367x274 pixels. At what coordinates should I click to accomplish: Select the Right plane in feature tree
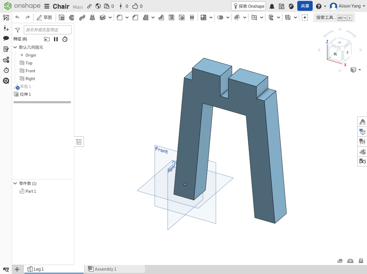point(30,79)
